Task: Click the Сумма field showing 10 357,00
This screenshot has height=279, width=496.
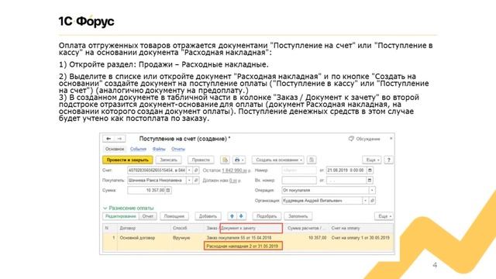Action: 146,191
